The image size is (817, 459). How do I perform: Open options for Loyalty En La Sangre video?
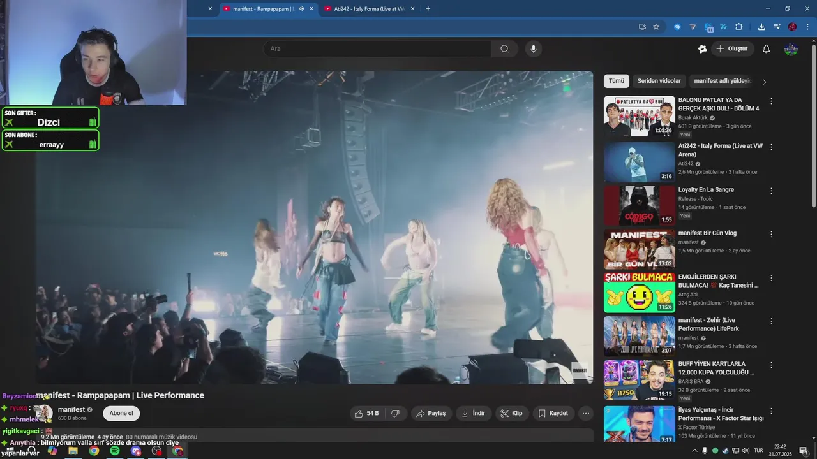[x=771, y=191]
